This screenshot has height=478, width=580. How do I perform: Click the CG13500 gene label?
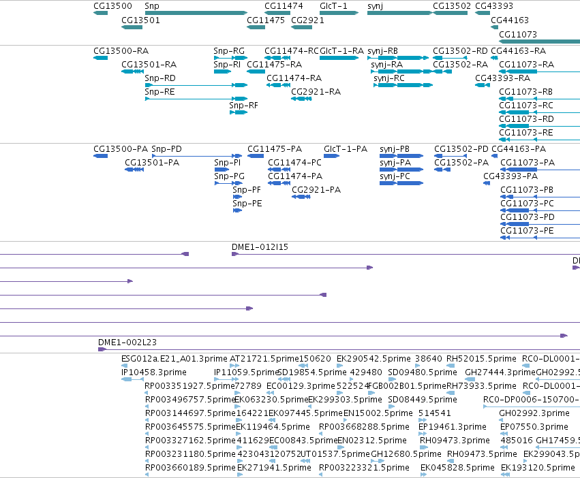(x=112, y=6)
